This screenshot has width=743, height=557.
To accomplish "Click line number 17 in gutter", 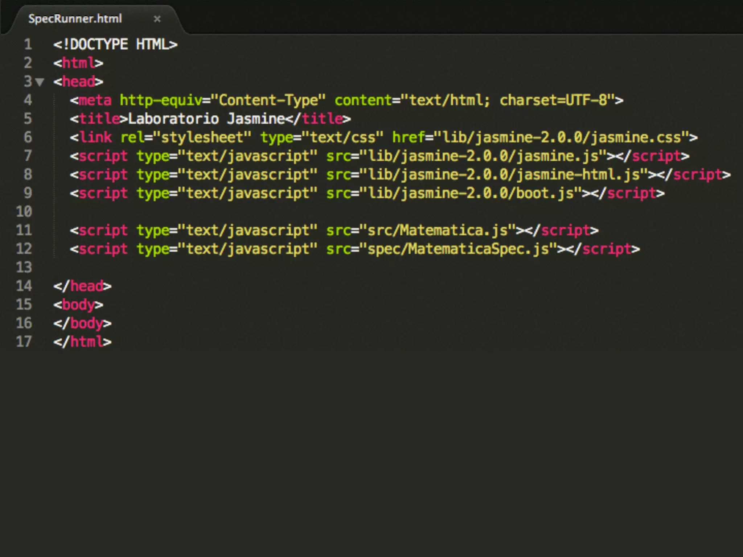I will [24, 342].
